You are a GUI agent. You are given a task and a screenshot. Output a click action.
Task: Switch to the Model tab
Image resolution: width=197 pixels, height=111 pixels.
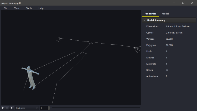coord(165,14)
